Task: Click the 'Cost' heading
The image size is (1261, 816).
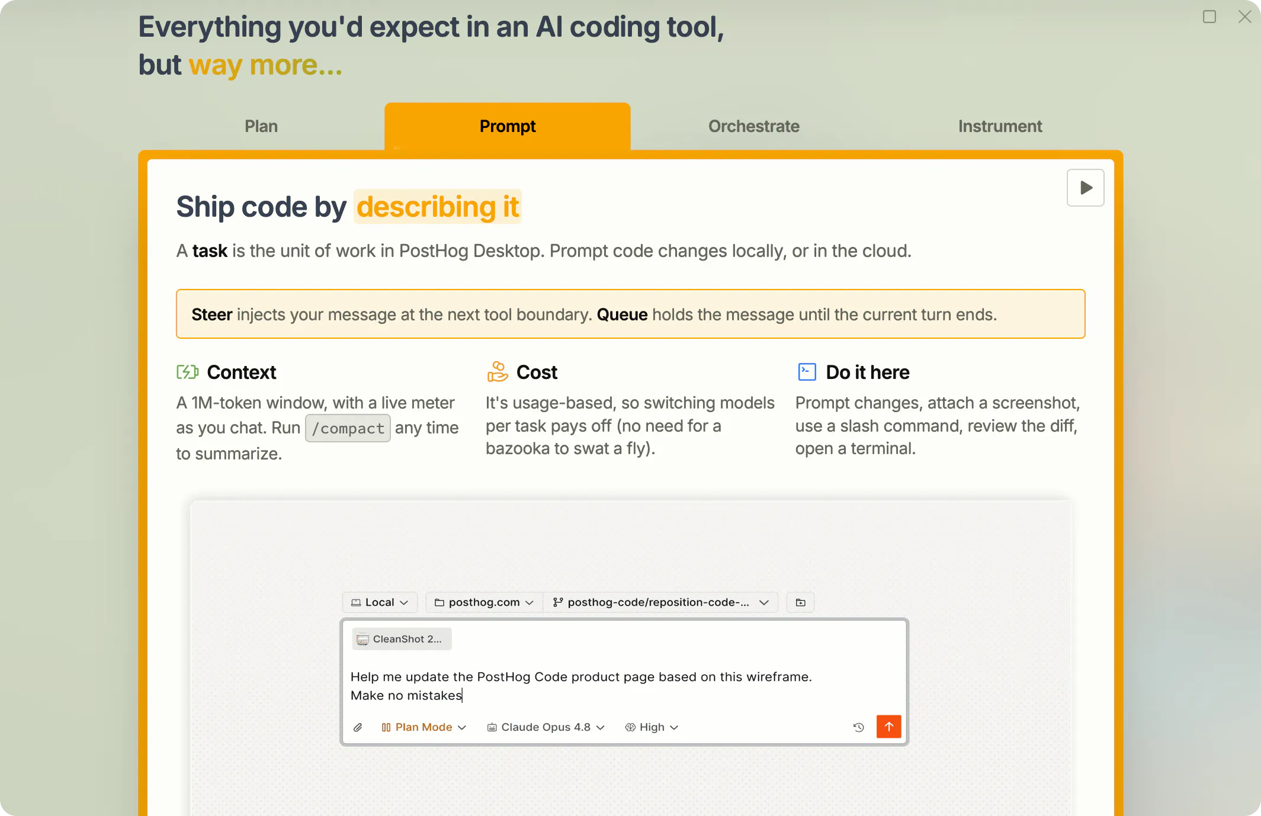Action: coord(537,372)
